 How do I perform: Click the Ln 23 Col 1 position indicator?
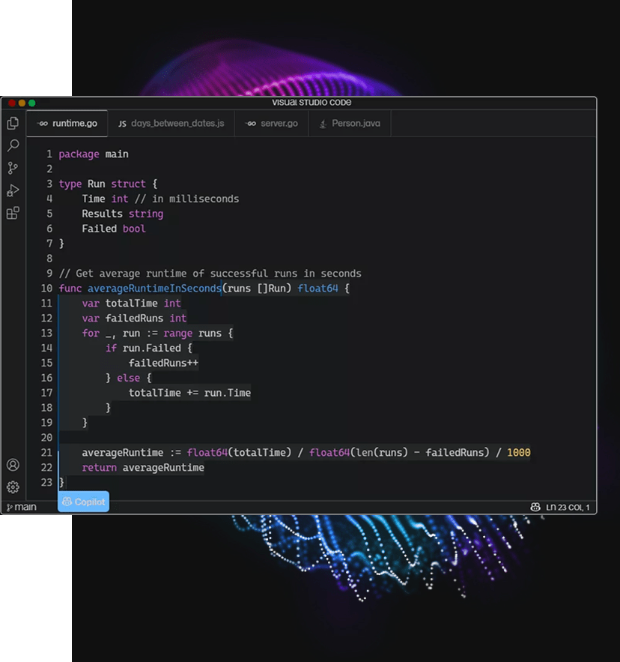tap(568, 508)
